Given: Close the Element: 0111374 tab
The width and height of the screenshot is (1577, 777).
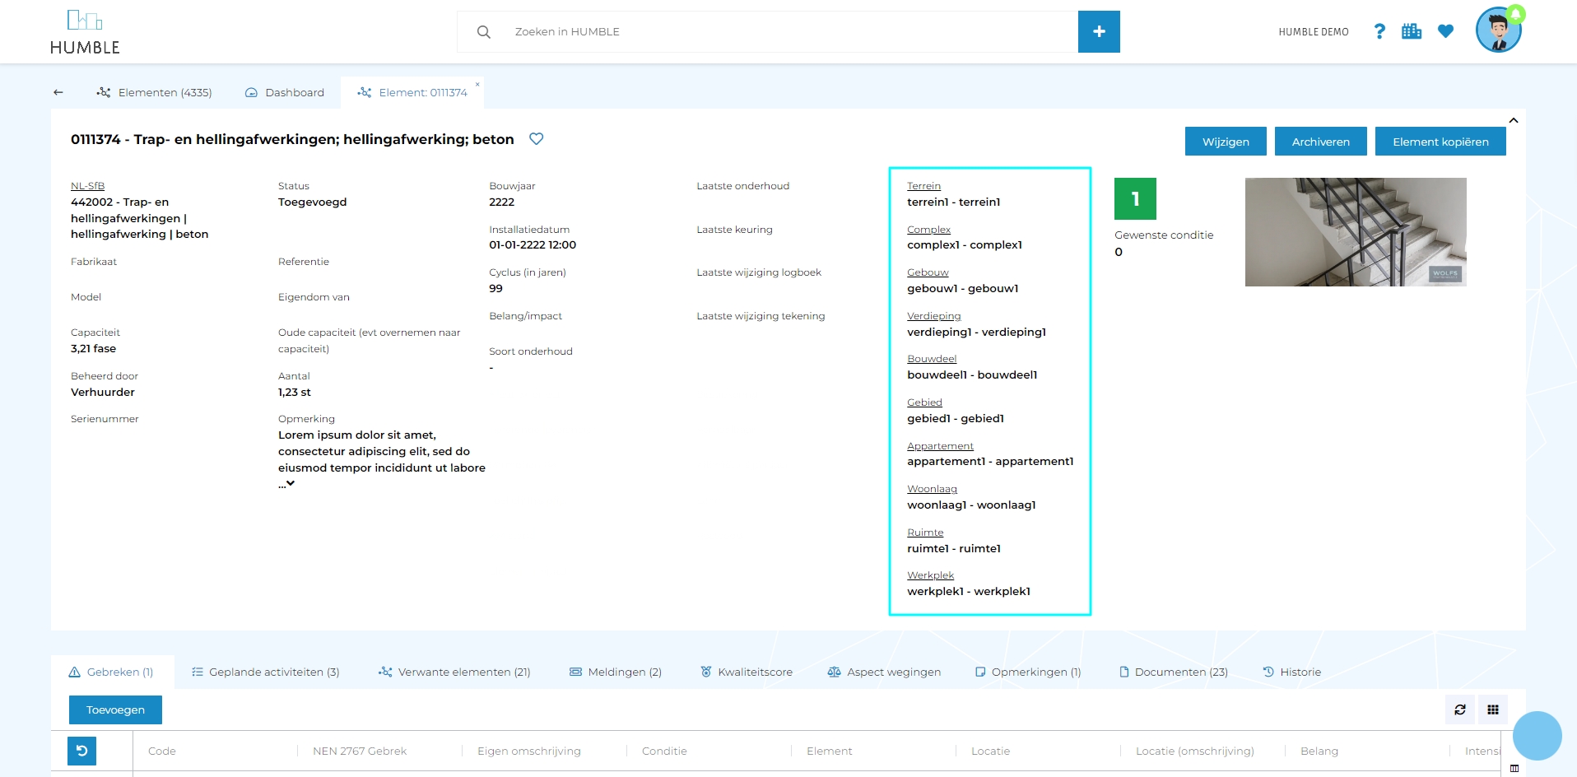Looking at the screenshot, I should [477, 85].
